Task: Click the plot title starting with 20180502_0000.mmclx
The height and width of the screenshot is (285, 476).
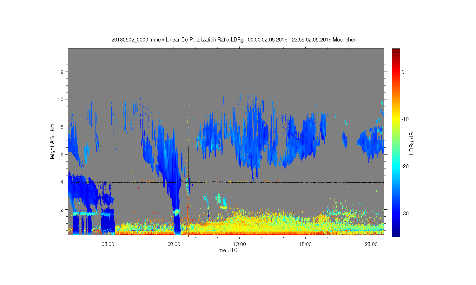Action: pyautogui.click(x=234, y=40)
